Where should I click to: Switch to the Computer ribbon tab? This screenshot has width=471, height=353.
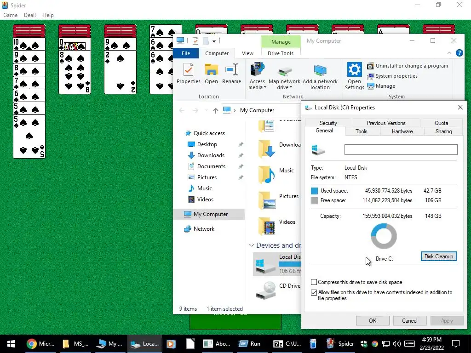pos(217,53)
